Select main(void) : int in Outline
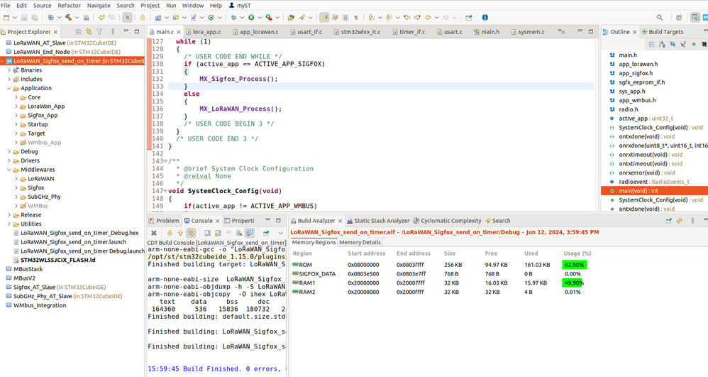708x377 pixels. coord(654,191)
